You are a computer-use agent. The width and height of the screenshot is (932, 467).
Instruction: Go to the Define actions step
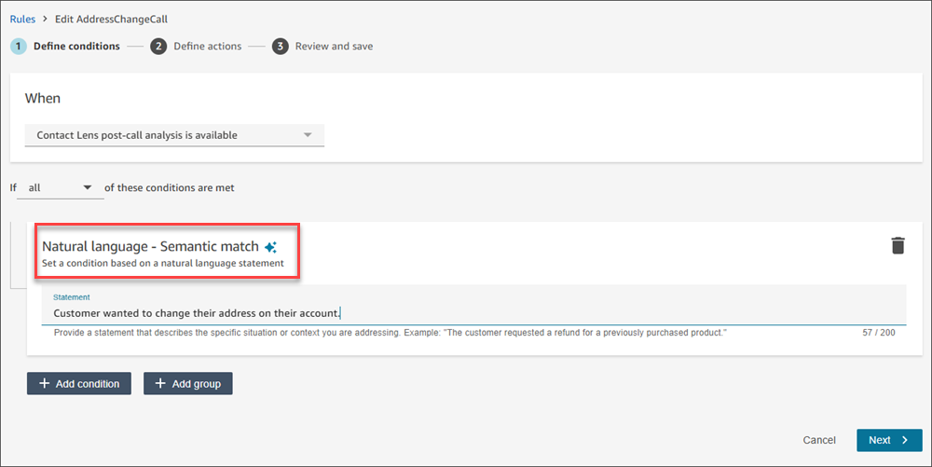[207, 46]
